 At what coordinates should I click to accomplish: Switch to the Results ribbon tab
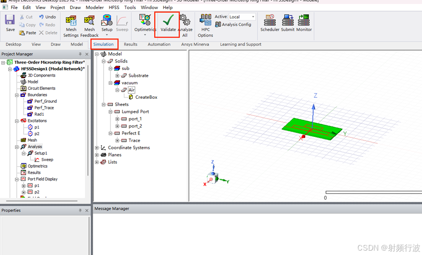click(x=131, y=44)
